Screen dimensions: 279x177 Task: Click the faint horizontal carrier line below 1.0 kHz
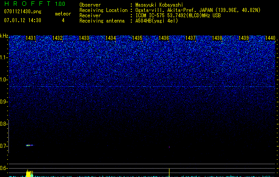[142, 86]
